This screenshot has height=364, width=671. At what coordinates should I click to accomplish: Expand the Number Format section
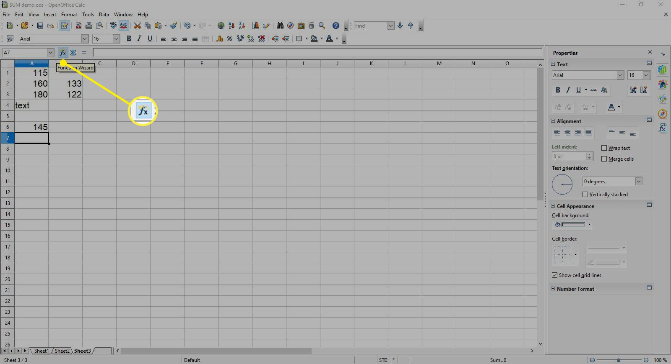[x=553, y=289]
